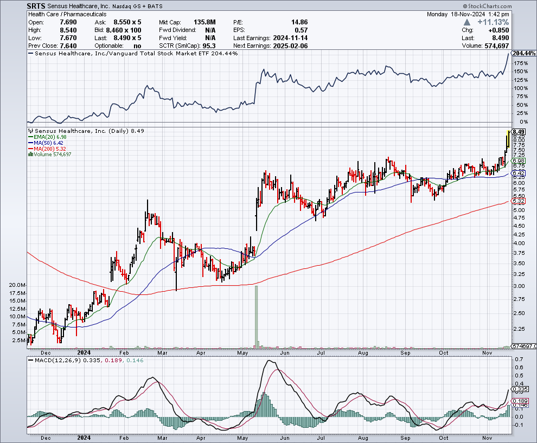The width and height of the screenshot is (537, 443).
Task: Click the MA(200) 5.32 legend entry
Action: [47, 149]
